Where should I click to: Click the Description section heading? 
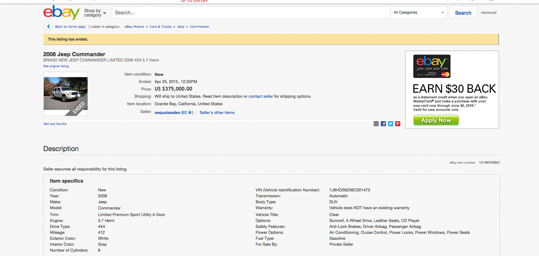coord(61,149)
